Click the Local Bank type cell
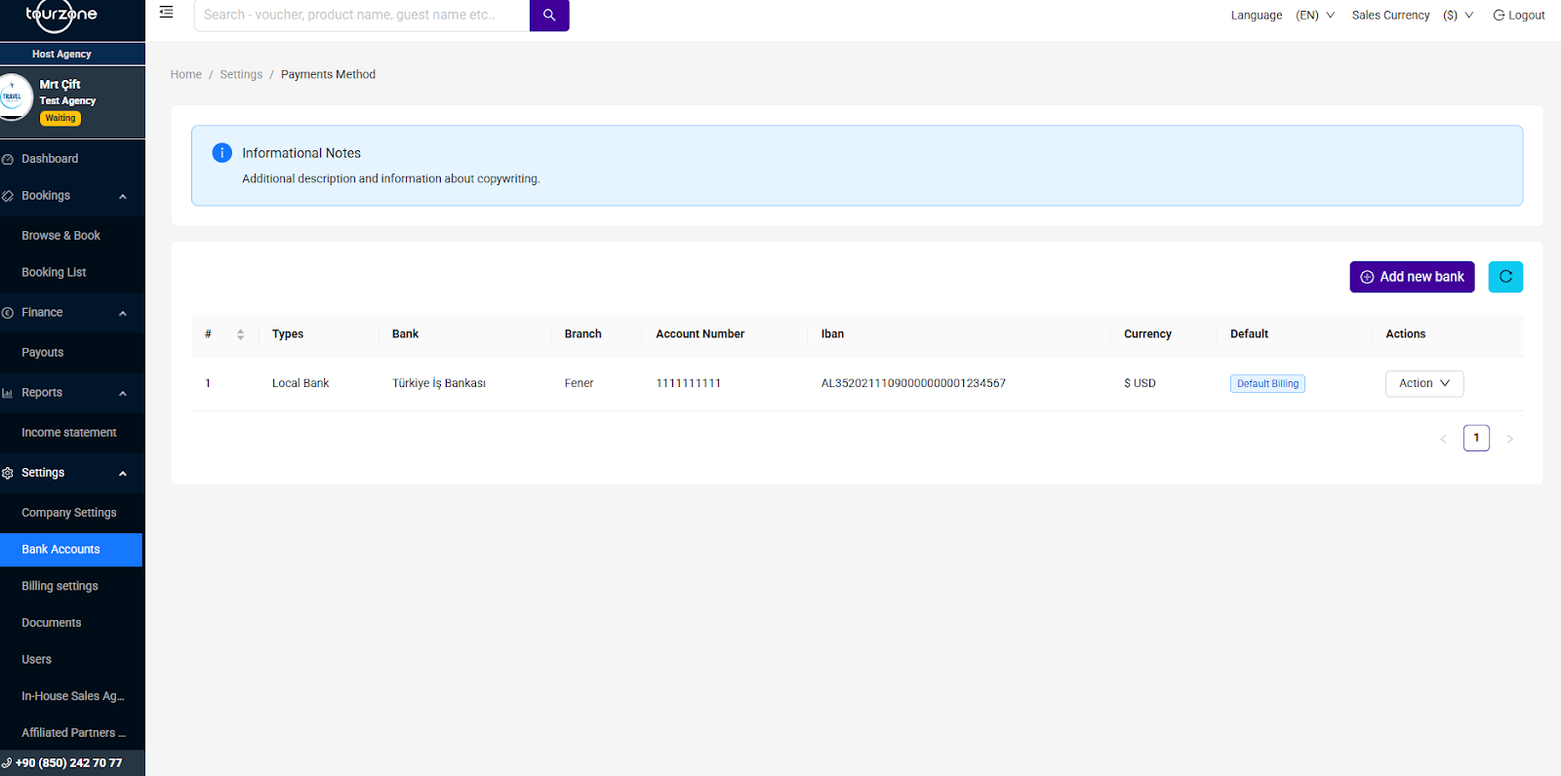The width and height of the screenshot is (1561, 776). tap(300, 384)
